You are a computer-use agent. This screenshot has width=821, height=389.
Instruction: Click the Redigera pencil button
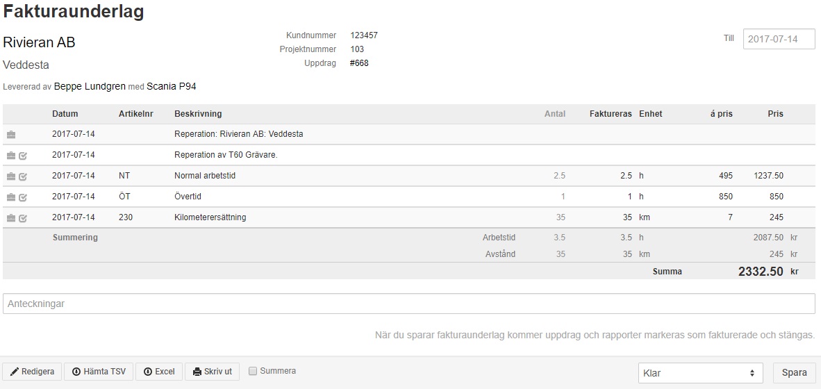click(33, 372)
